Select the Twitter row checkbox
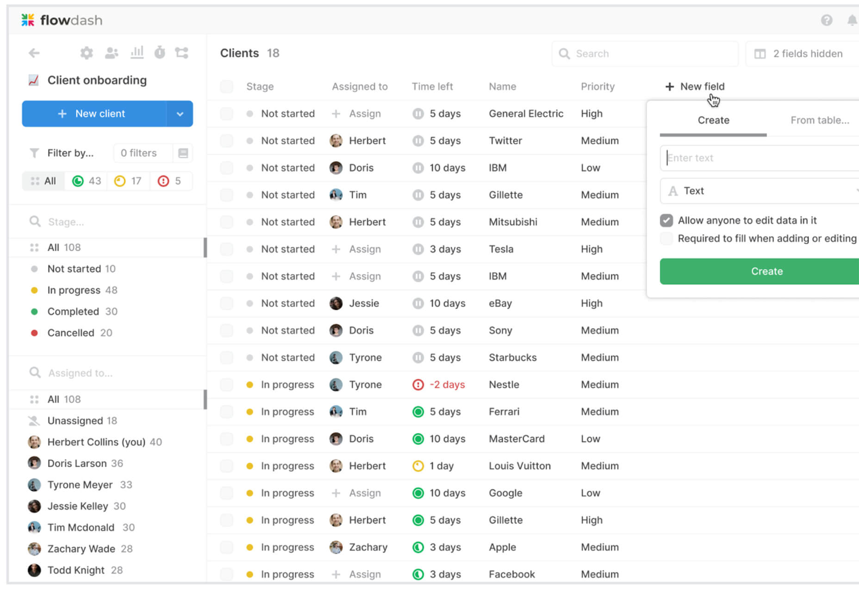The width and height of the screenshot is (859, 592). [227, 141]
